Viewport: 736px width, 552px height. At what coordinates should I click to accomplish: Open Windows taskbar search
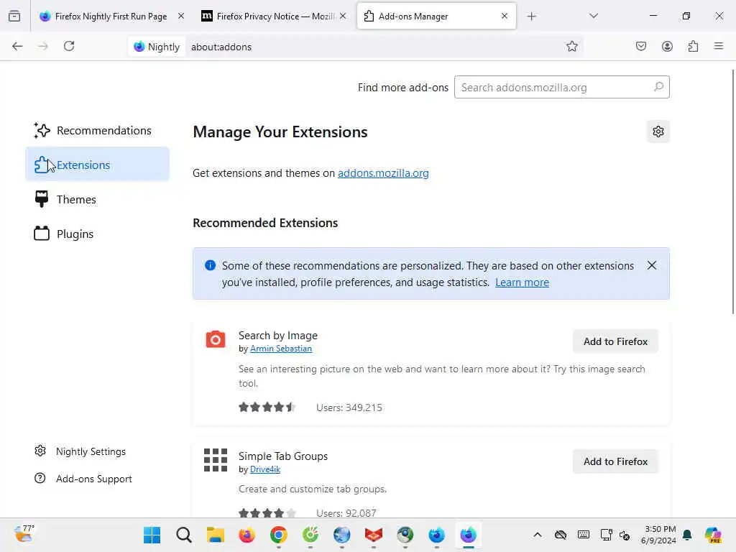(x=183, y=535)
